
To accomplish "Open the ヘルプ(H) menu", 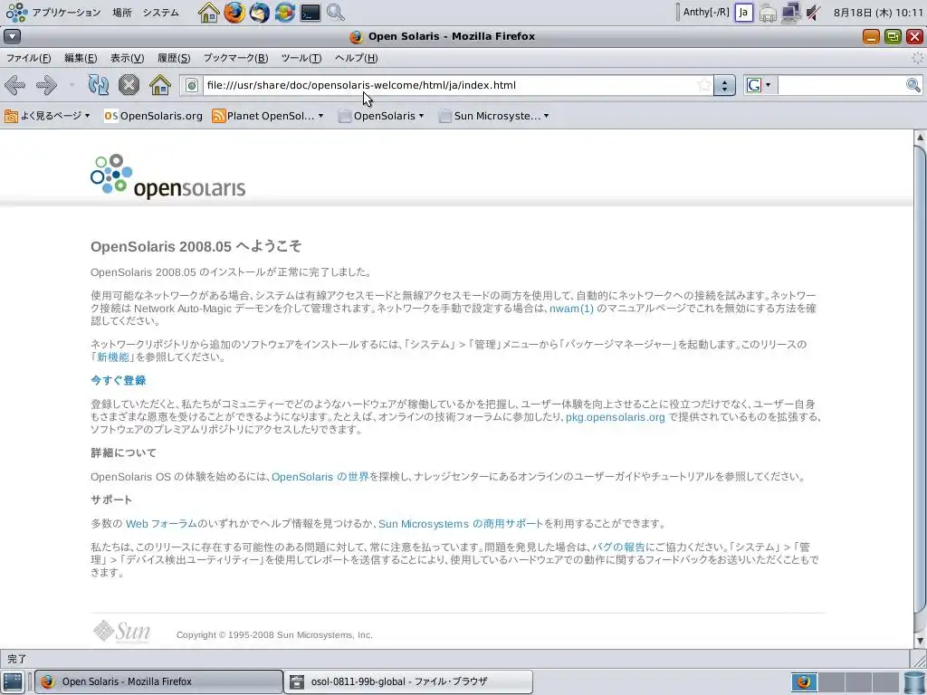I will (356, 58).
